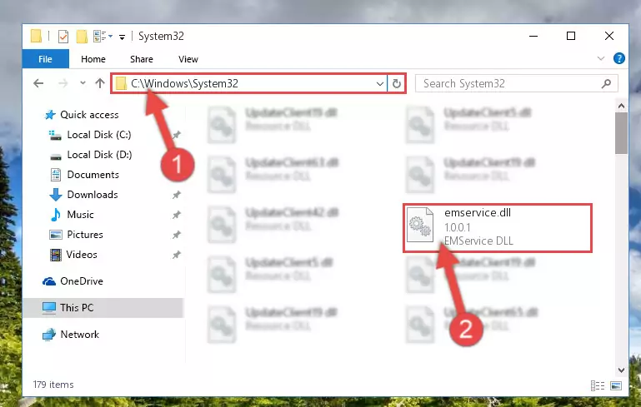Click the Network icon in the sidebar
This screenshot has width=641, height=407.
pos(49,335)
